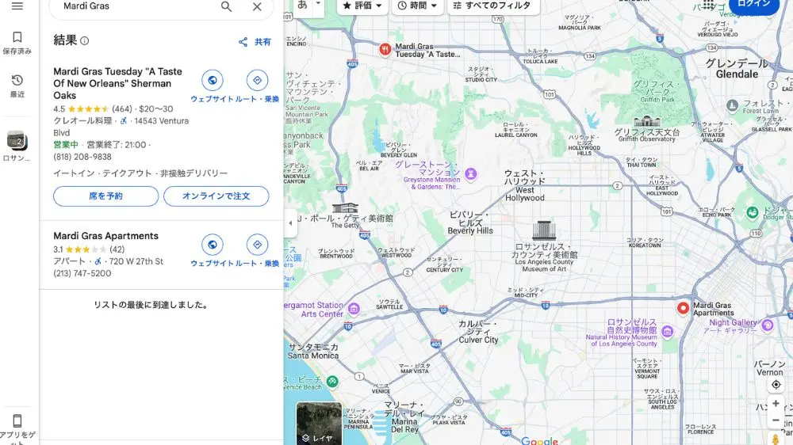Select the Dodger Stadium green marker
The width and height of the screenshot is (793, 445).
(x=753, y=213)
